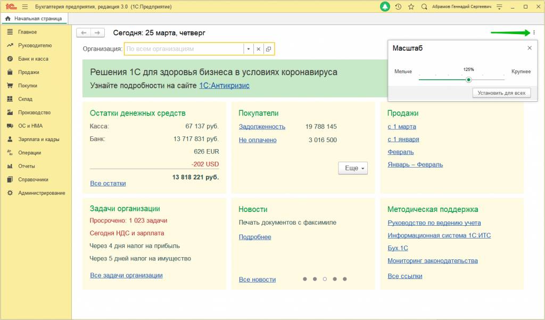The width and height of the screenshot is (545, 320).
Task: Click the green notifications bell icon
Action: [385, 6]
